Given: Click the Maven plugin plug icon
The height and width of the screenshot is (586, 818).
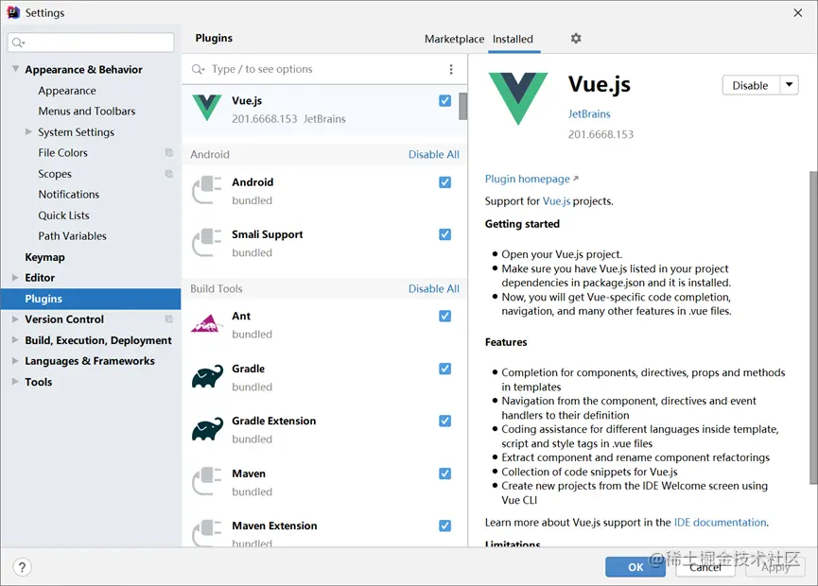Looking at the screenshot, I should click(207, 481).
